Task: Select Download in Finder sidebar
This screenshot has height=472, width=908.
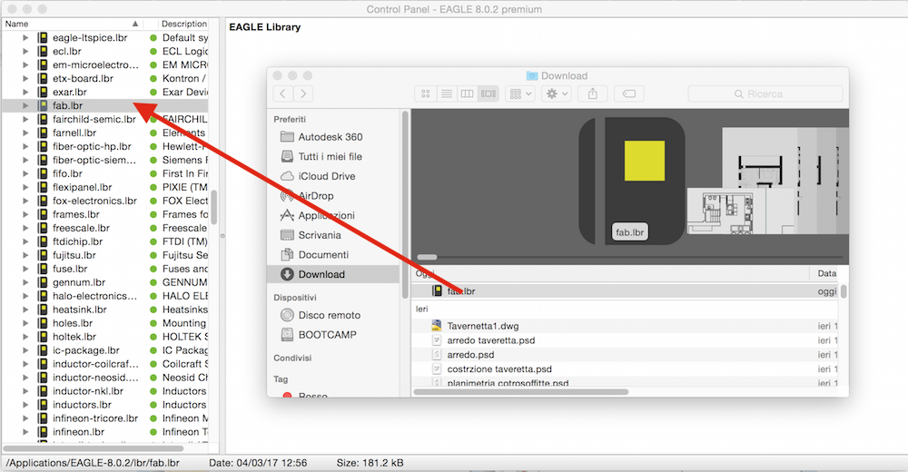Action: click(333, 274)
